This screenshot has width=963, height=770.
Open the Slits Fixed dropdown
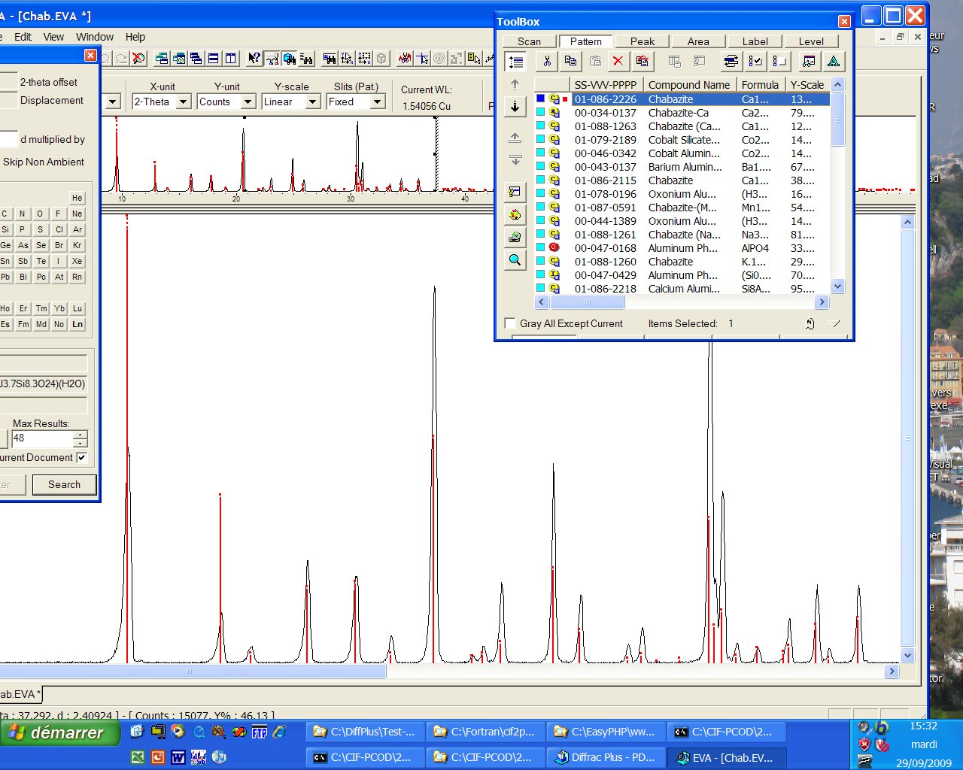378,102
